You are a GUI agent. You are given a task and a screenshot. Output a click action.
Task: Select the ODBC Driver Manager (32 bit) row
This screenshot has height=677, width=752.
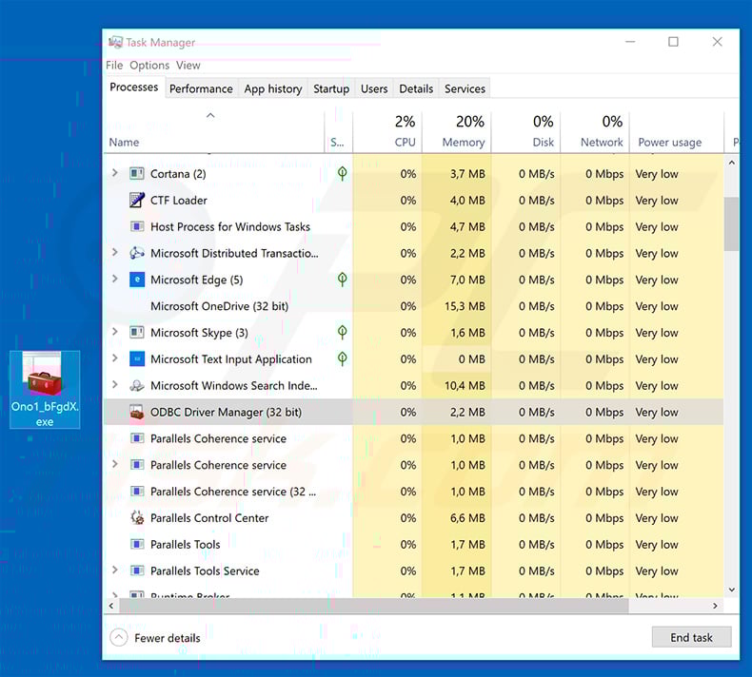(414, 412)
